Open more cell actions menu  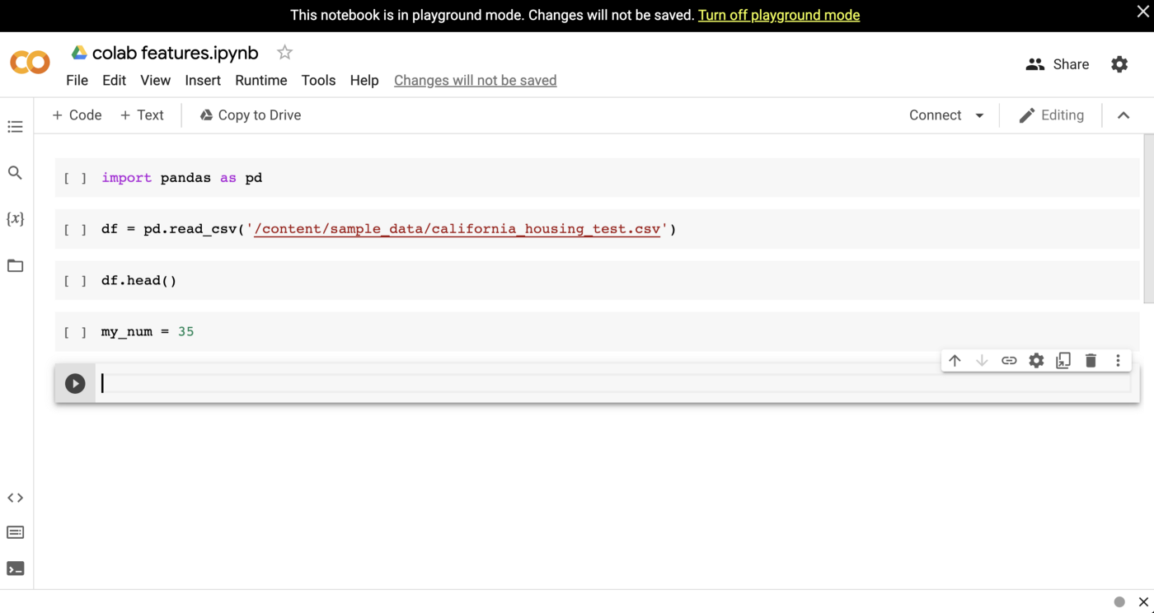[x=1118, y=360]
